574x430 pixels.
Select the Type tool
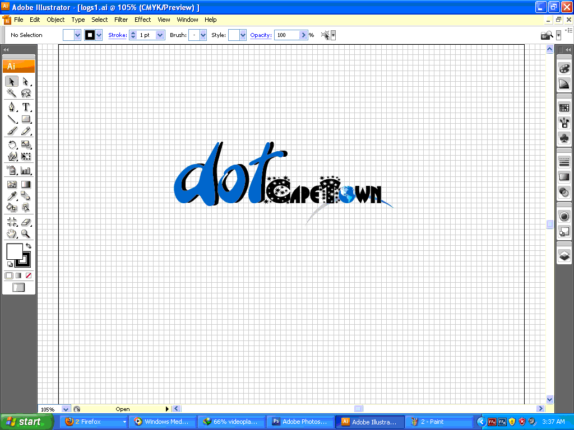click(26, 107)
